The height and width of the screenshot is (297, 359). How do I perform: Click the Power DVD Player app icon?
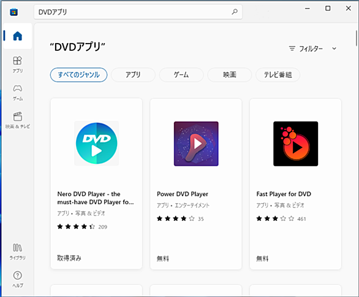[x=196, y=144]
